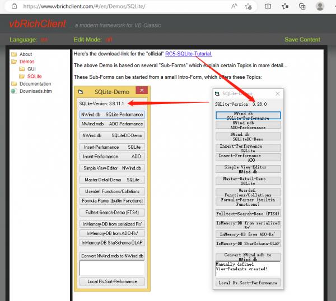Click NWind.db SQLite-Performance in white window

tap(248, 115)
